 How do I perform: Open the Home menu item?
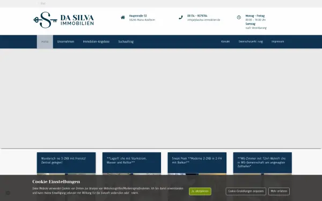click(x=45, y=42)
